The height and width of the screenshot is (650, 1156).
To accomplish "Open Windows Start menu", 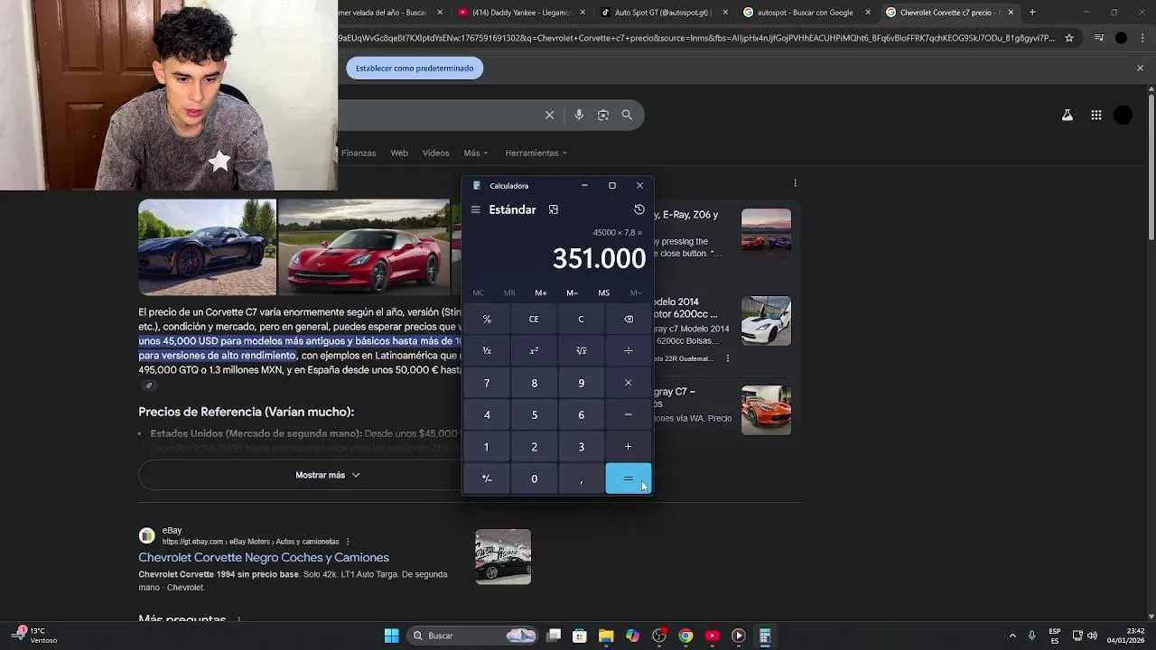I will click(x=391, y=636).
